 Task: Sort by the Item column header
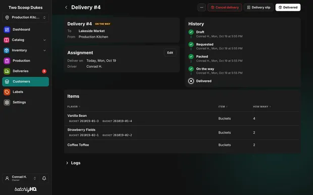(x=223, y=107)
